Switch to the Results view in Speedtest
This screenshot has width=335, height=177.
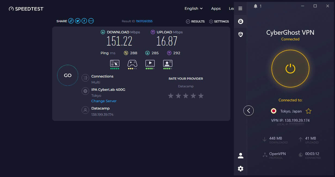pyautogui.click(x=195, y=21)
